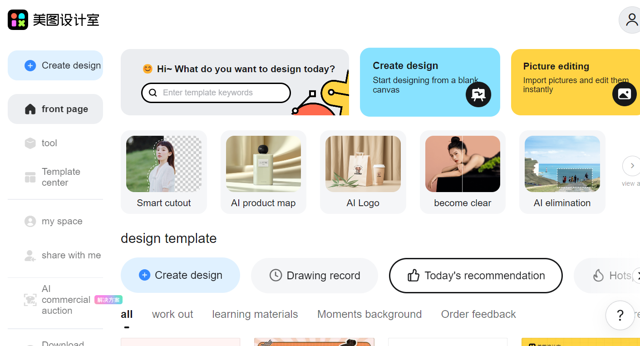This screenshot has height=346, width=640.
Task: Switch to the work out tab
Action: pyautogui.click(x=172, y=314)
